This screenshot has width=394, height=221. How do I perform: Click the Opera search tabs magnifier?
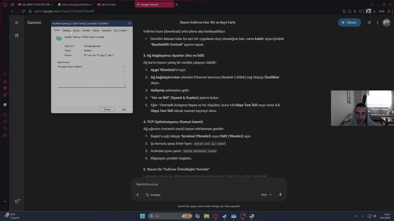pyautogui.click(x=372, y=5)
